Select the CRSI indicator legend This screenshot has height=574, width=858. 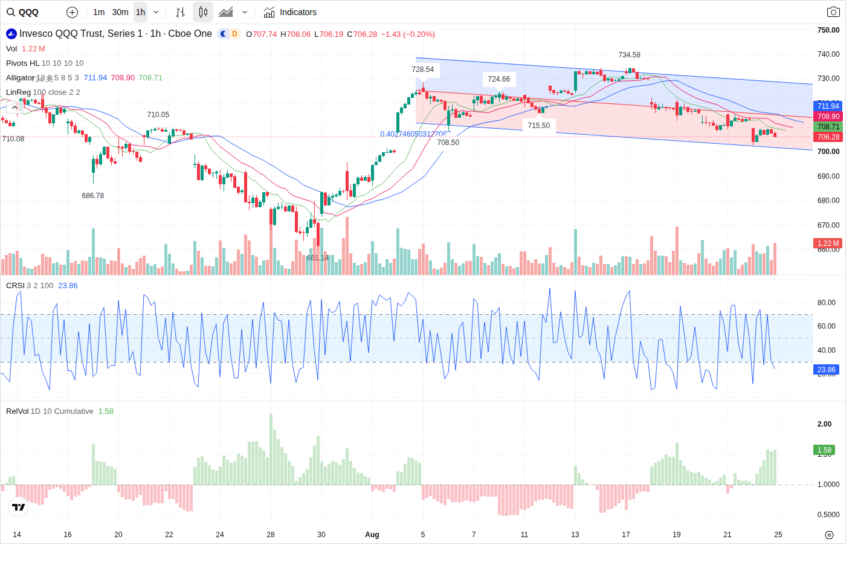point(15,286)
